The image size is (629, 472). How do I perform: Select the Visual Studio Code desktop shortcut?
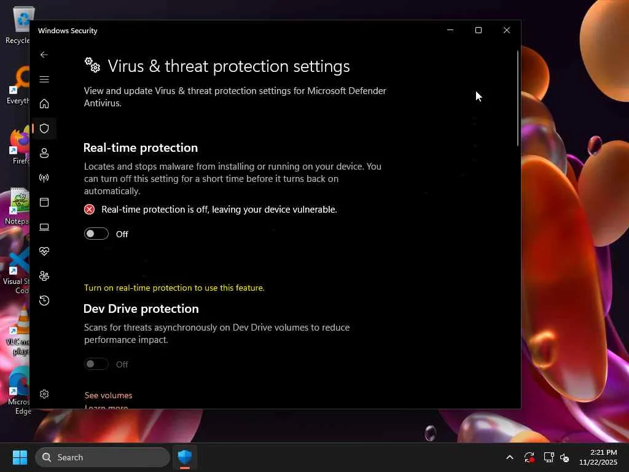click(17, 270)
